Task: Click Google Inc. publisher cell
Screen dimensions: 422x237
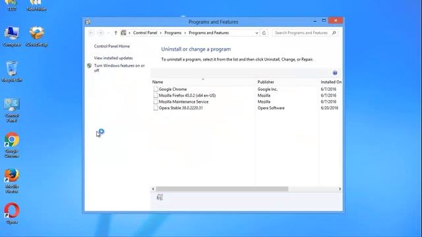Action: click(x=267, y=90)
